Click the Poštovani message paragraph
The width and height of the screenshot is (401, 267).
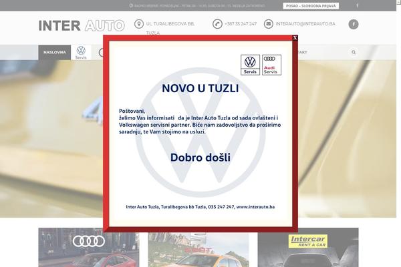point(200,121)
